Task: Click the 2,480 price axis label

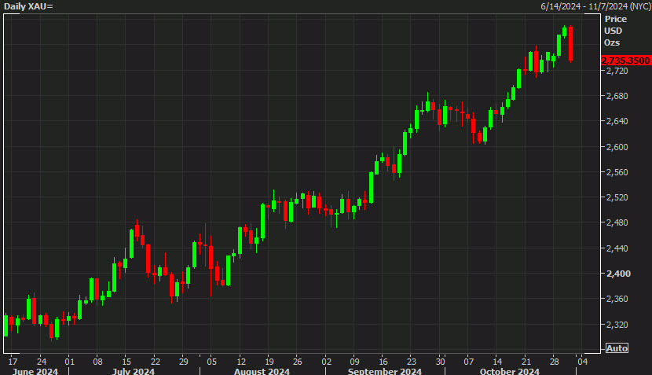Action: [617, 222]
